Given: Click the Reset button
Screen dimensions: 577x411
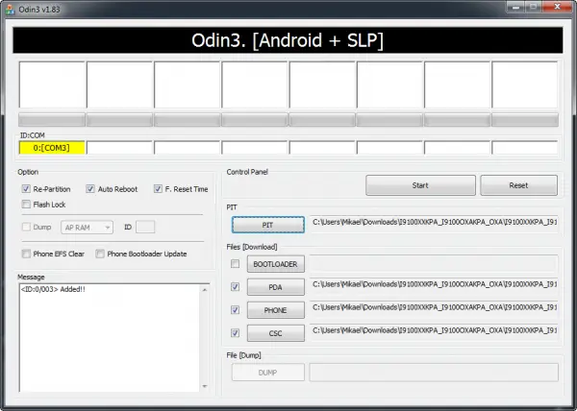Looking at the screenshot, I should (518, 185).
